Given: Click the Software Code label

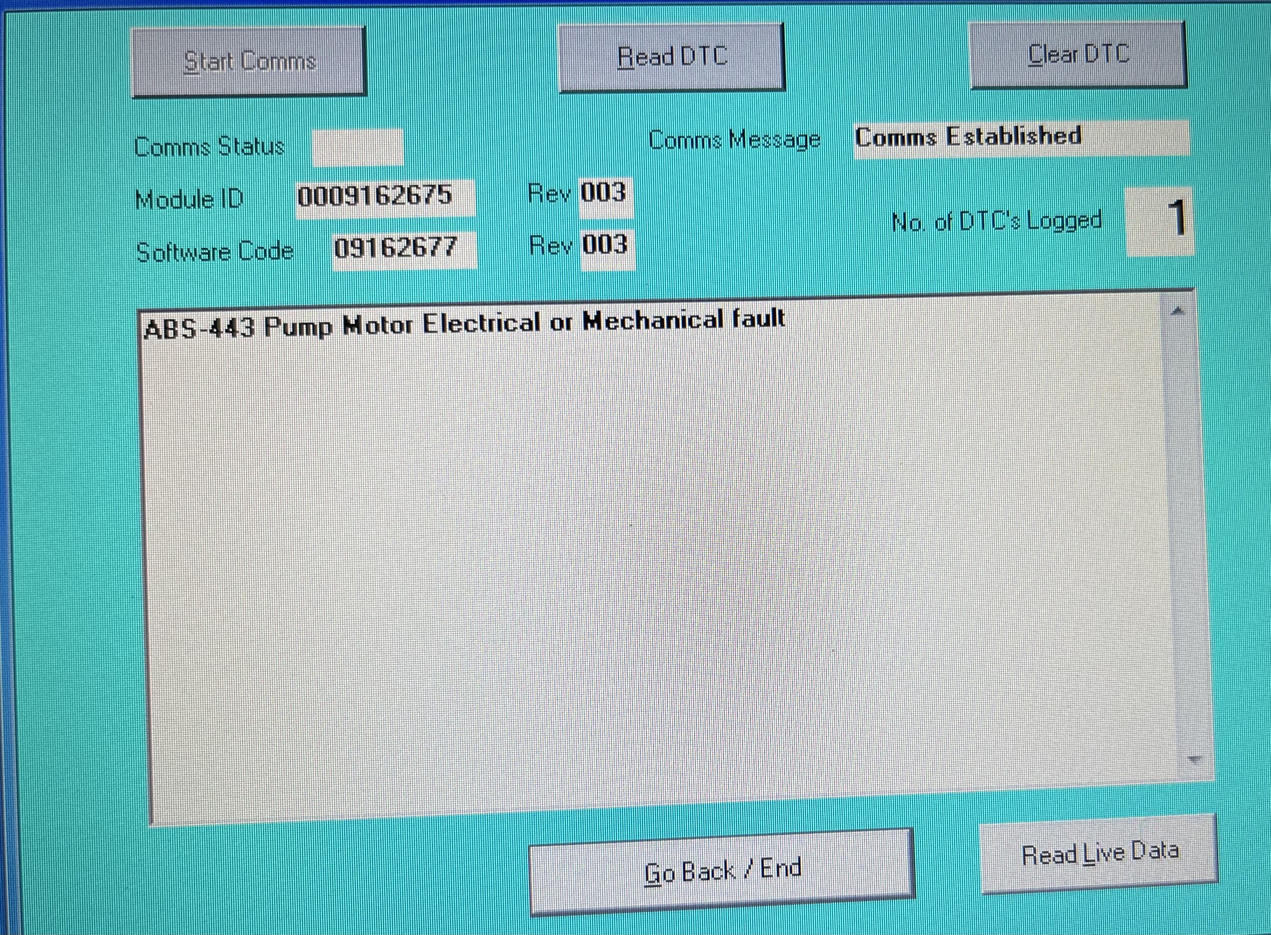Looking at the screenshot, I should [215, 252].
